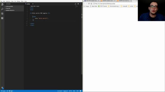This screenshot has height=92, width=165.
Task: Click the browser address bar with yt.php URL
Action: [x=115, y=4]
